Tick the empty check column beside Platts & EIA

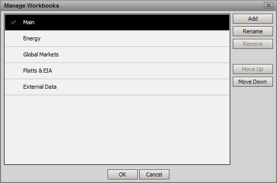[14, 71]
